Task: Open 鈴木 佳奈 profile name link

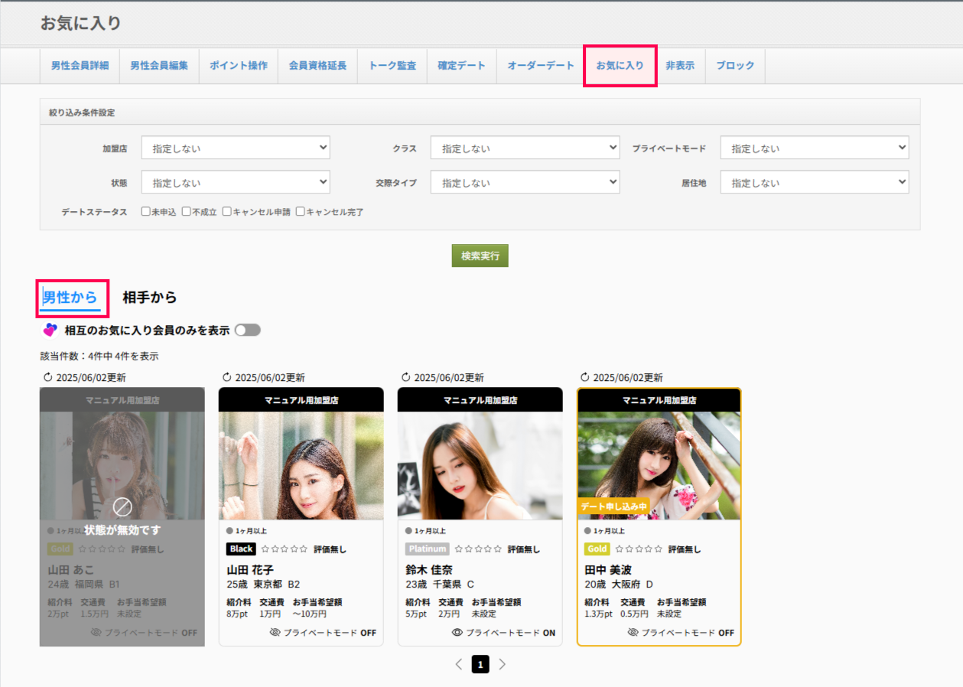Action: (429, 570)
